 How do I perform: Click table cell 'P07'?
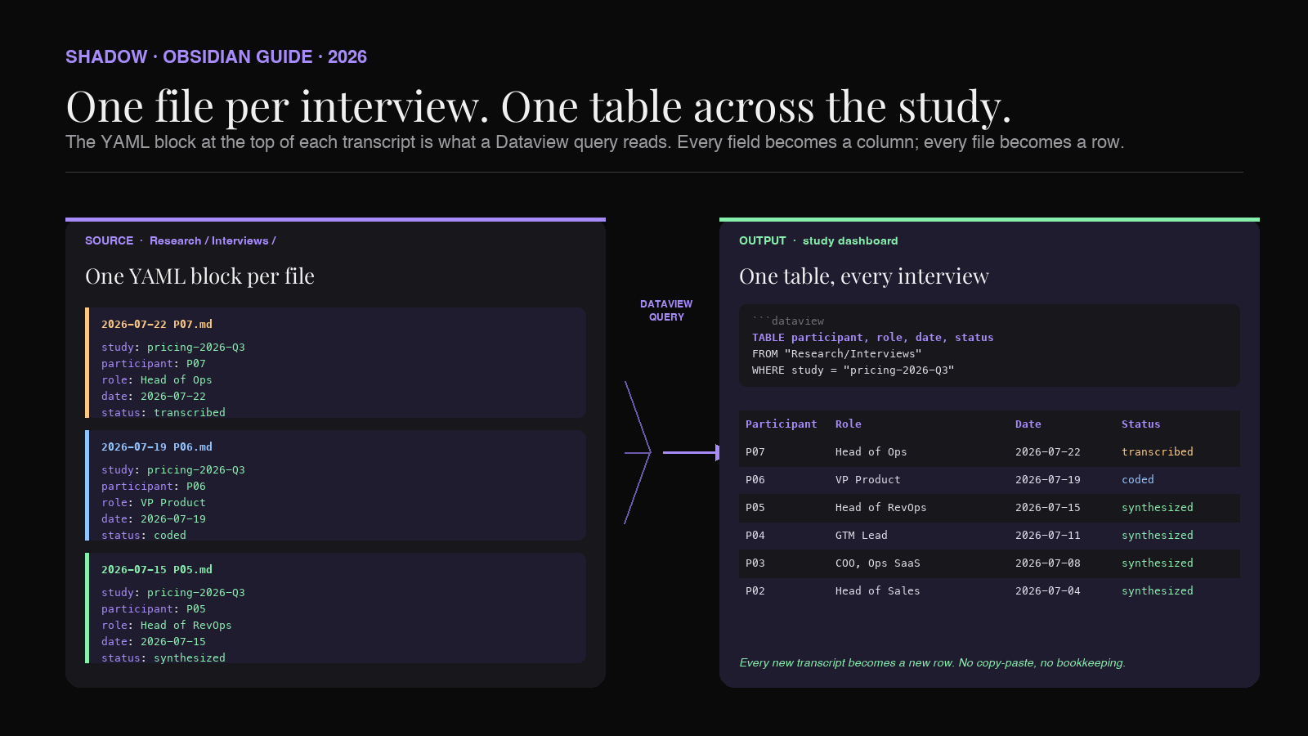point(755,452)
